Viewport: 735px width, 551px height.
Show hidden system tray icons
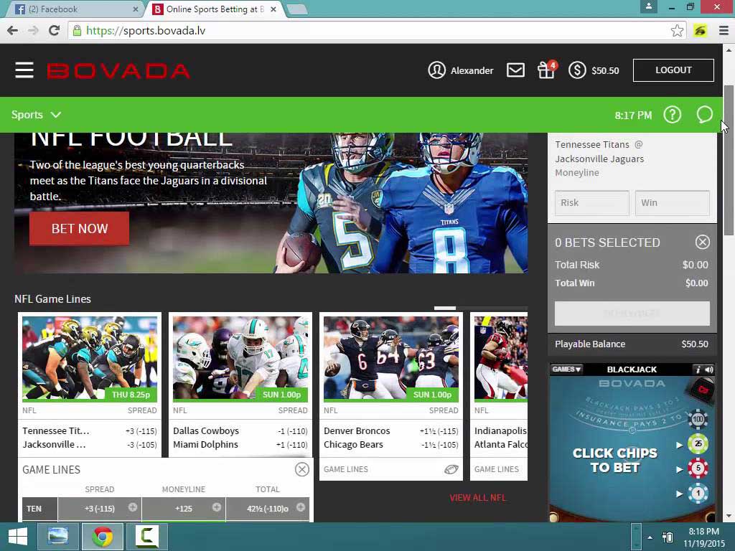(650, 537)
